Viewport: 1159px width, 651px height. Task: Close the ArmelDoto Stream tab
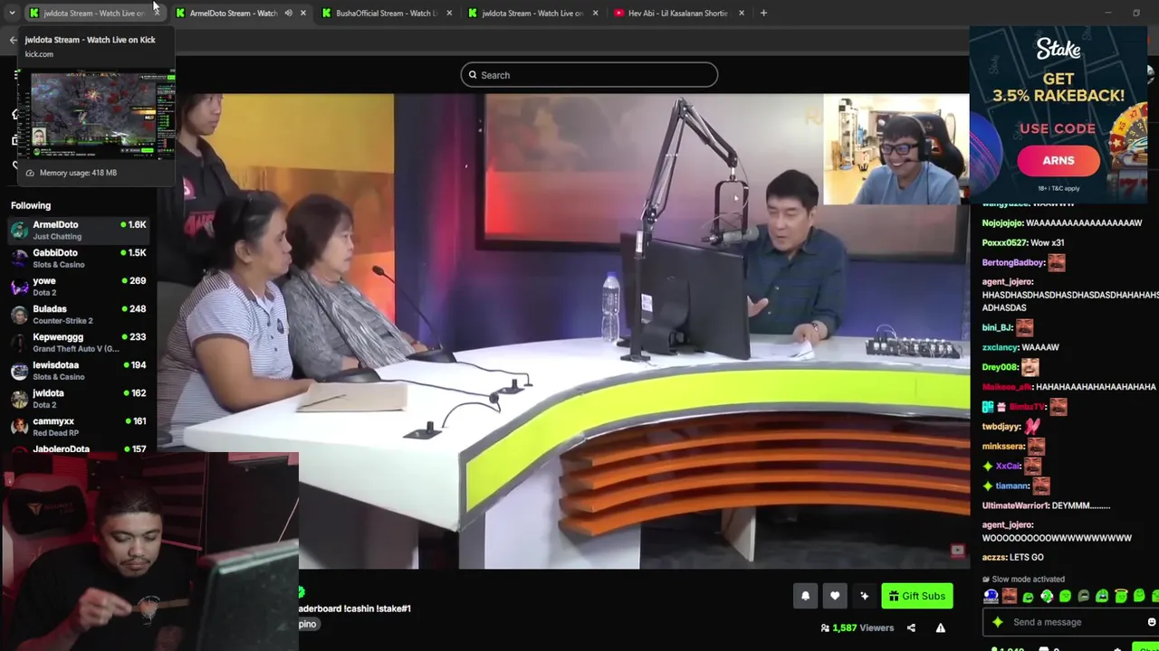pyautogui.click(x=302, y=13)
